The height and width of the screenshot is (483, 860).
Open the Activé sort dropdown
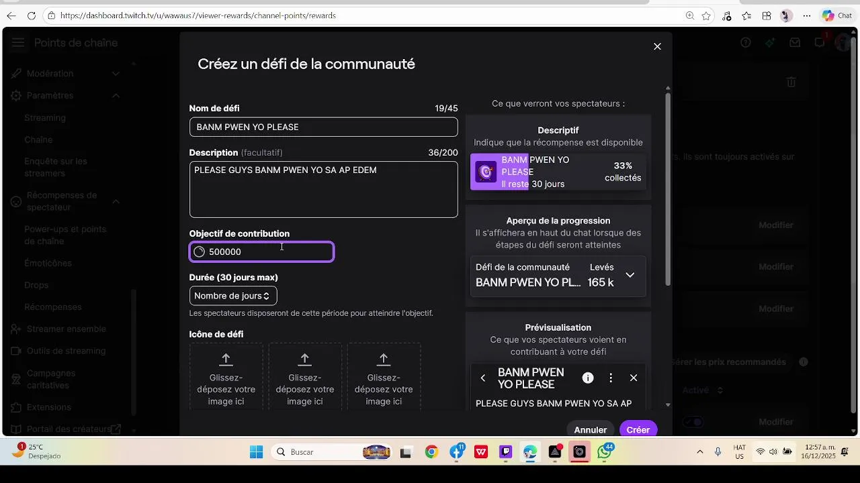[x=703, y=390]
